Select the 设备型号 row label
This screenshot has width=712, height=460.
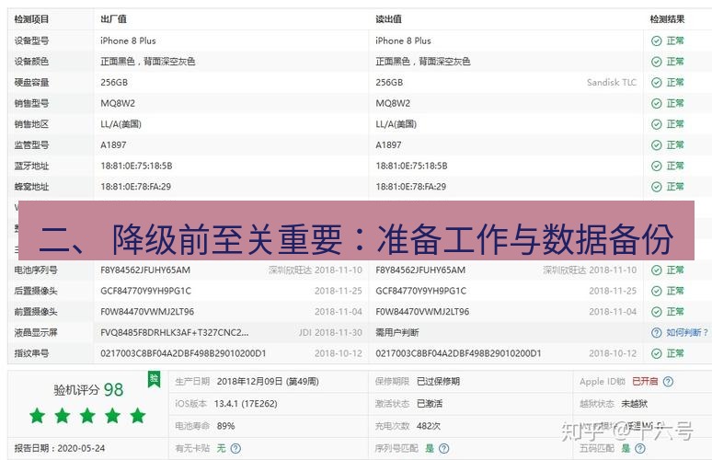coord(31,40)
